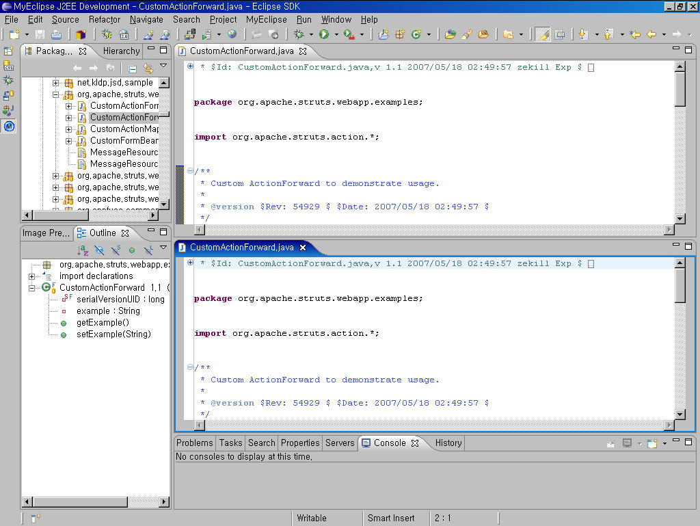
Task: Start debugging with the bug icon
Action: 299,34
